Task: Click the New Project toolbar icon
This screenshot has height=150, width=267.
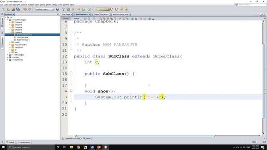Action: pos(8,9)
